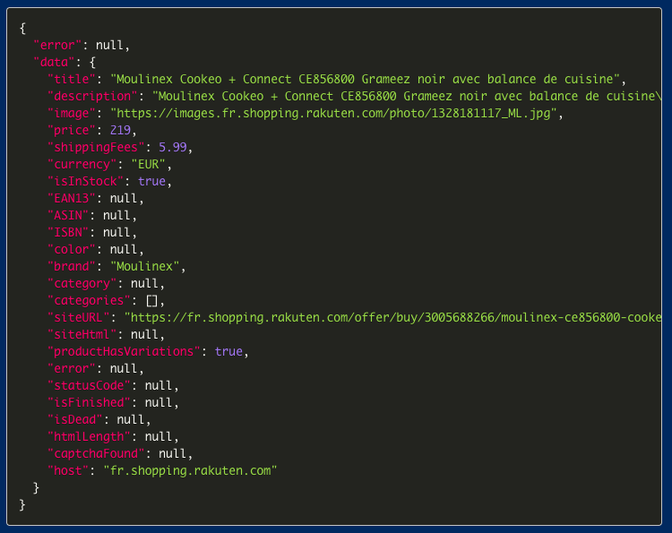Screen dimensions: 672x533
Task: Click the "data" key name
Action: click(x=54, y=62)
